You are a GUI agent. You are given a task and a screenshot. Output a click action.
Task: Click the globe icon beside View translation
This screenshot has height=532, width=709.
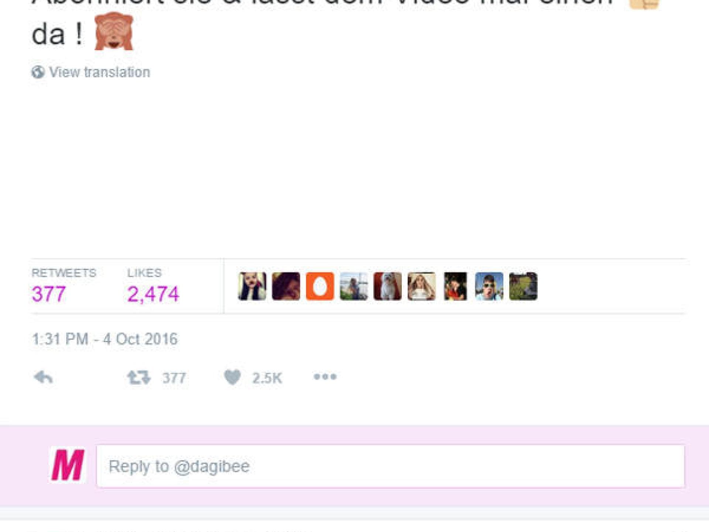pyautogui.click(x=38, y=72)
